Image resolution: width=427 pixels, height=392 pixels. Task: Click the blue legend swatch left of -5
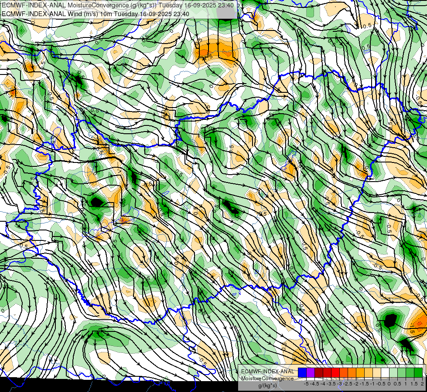click(x=302, y=372)
